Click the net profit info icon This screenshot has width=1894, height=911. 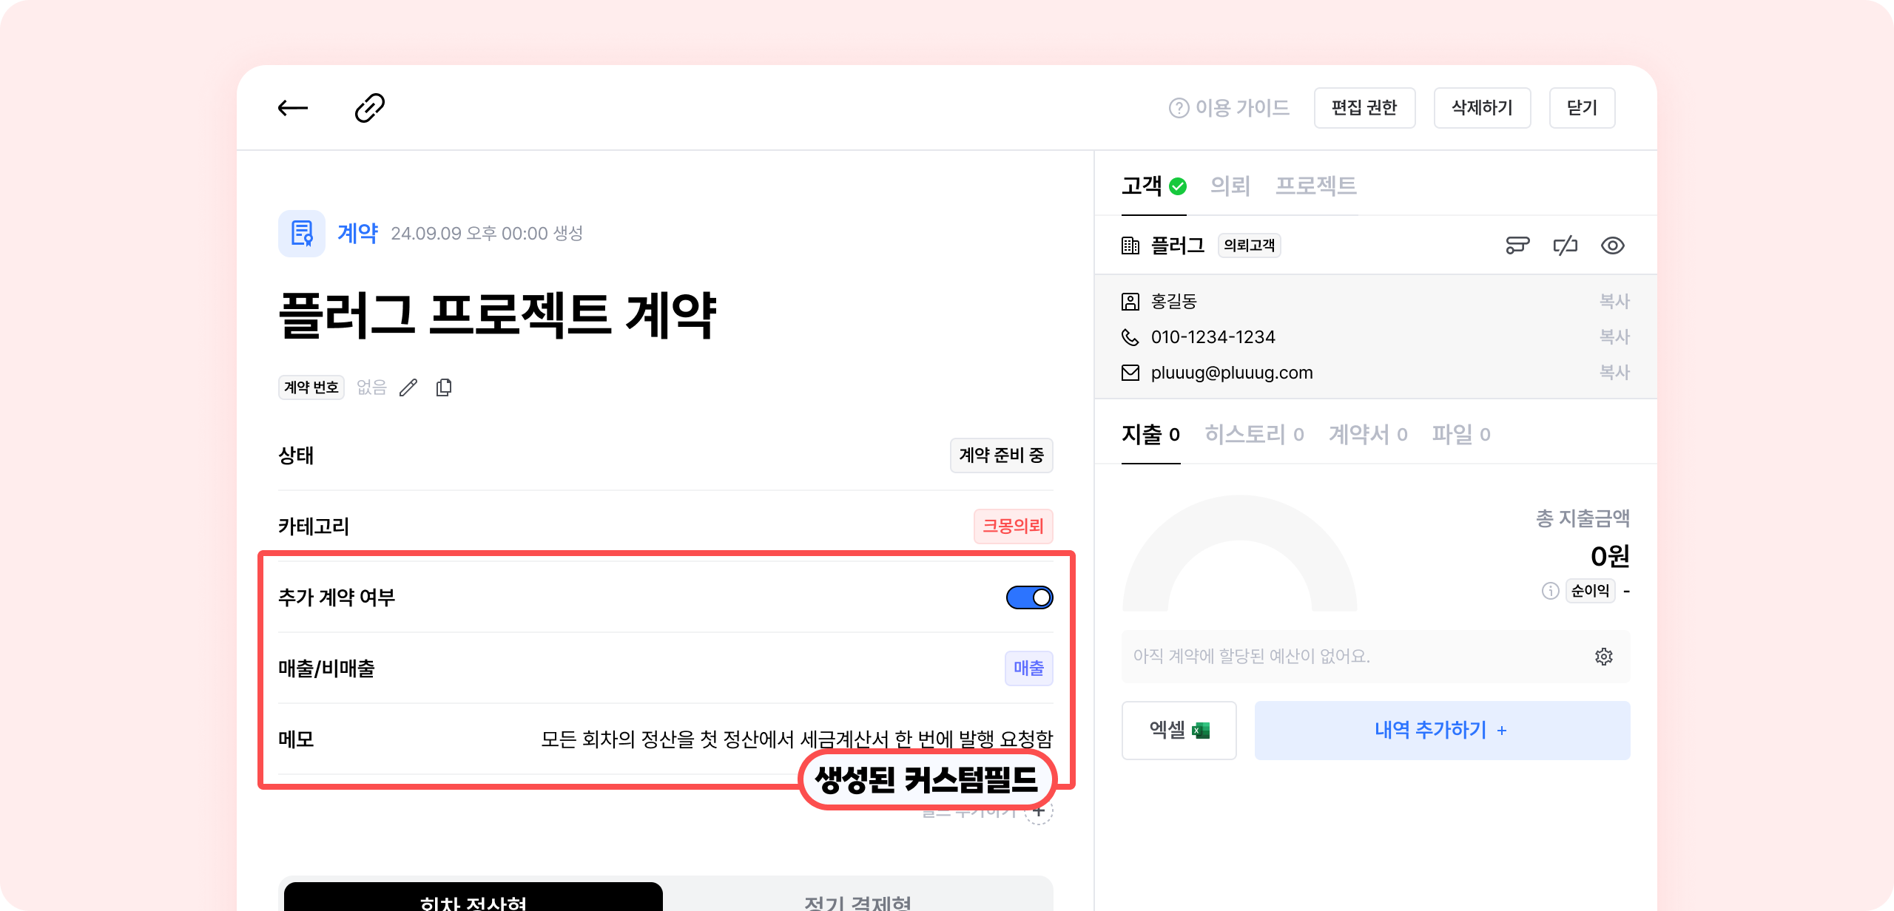point(1550,591)
